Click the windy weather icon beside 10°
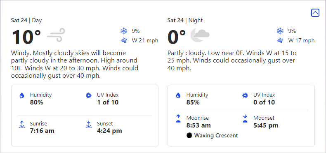Screen dimensions: 326x153 point(56,35)
